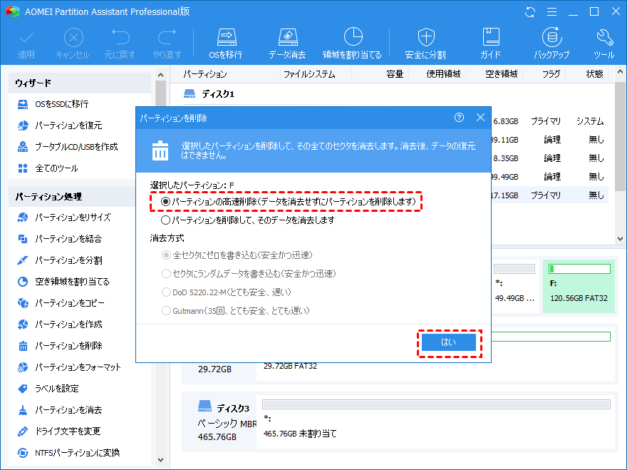The width and height of the screenshot is (627, 470).
Task: Sort by 空き領域 column header
Action: pos(502,74)
